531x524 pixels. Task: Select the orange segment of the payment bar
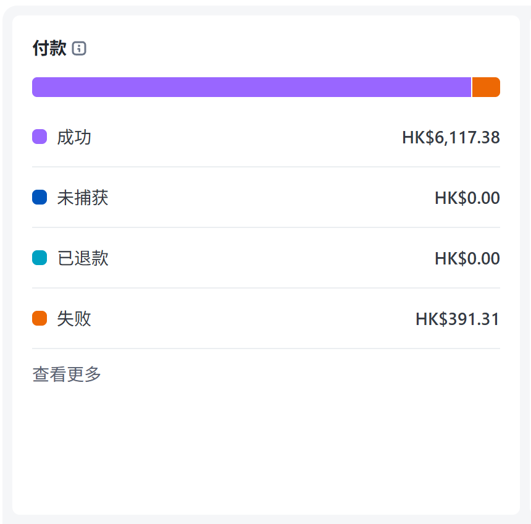coord(486,87)
